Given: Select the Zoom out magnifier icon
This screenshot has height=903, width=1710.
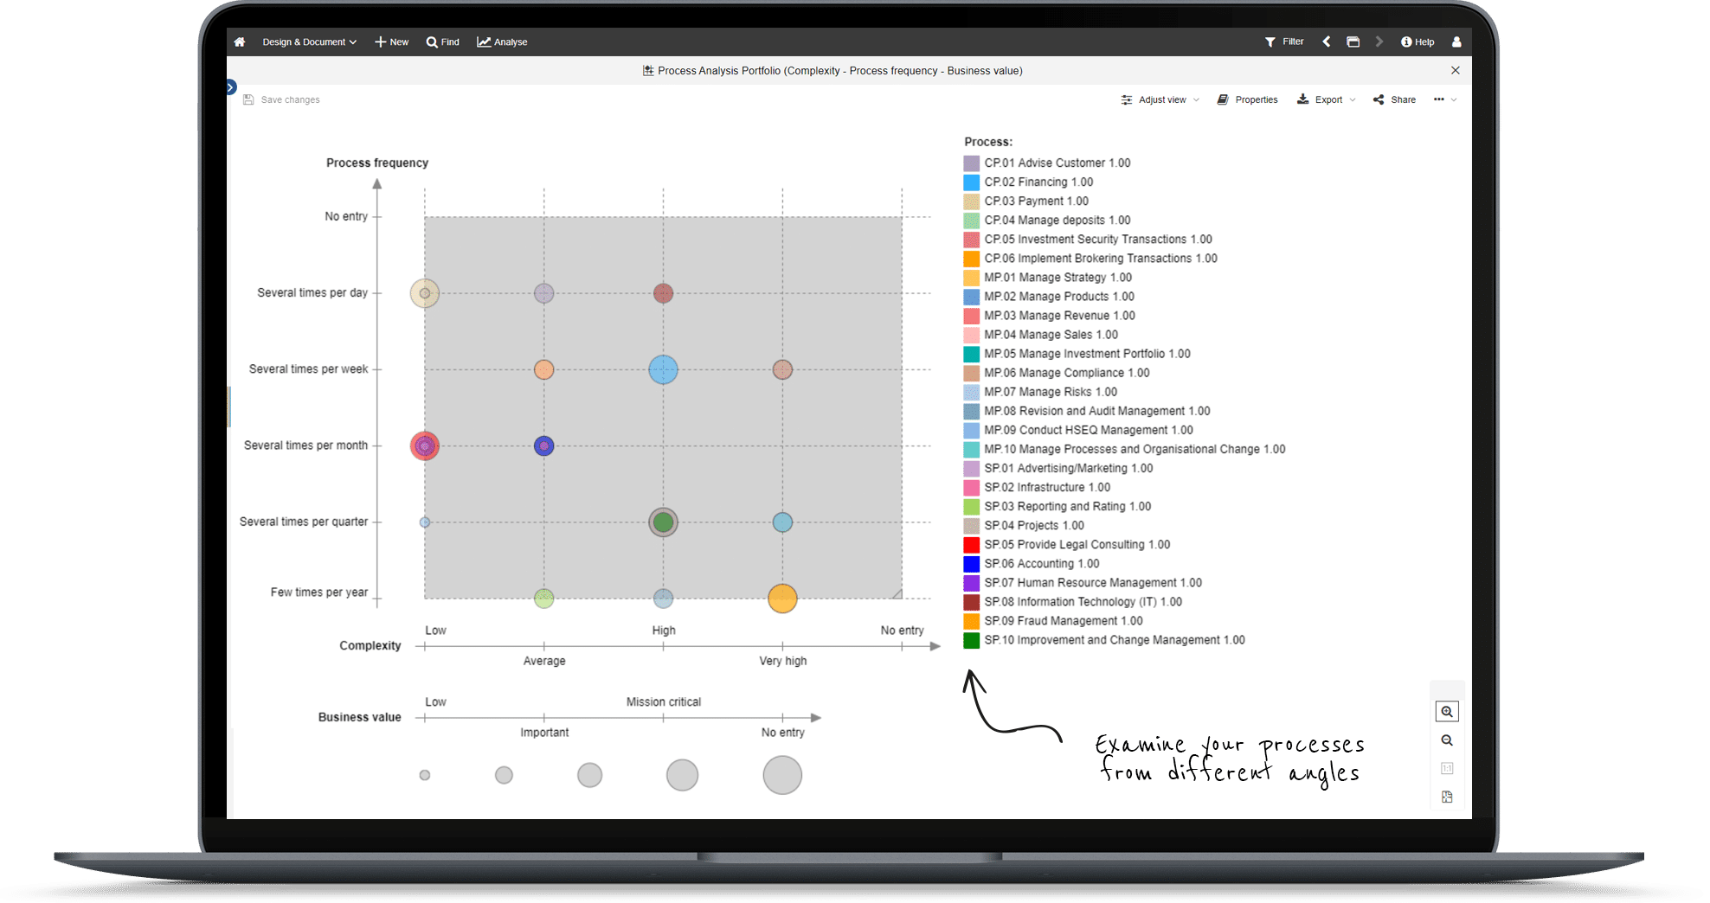Looking at the screenshot, I should [x=1446, y=740].
